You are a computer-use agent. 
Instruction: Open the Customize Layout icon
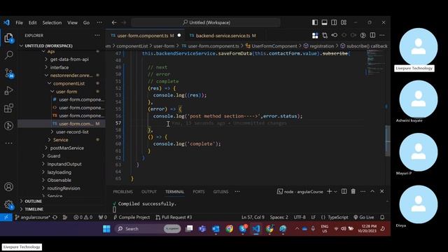click(x=344, y=22)
